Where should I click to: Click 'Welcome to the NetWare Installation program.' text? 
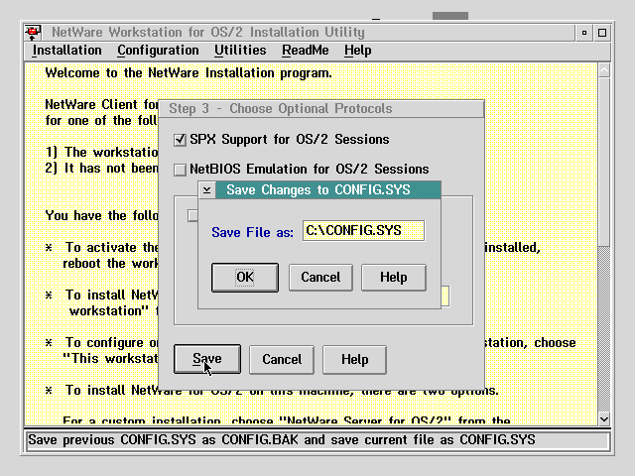pyautogui.click(x=189, y=73)
